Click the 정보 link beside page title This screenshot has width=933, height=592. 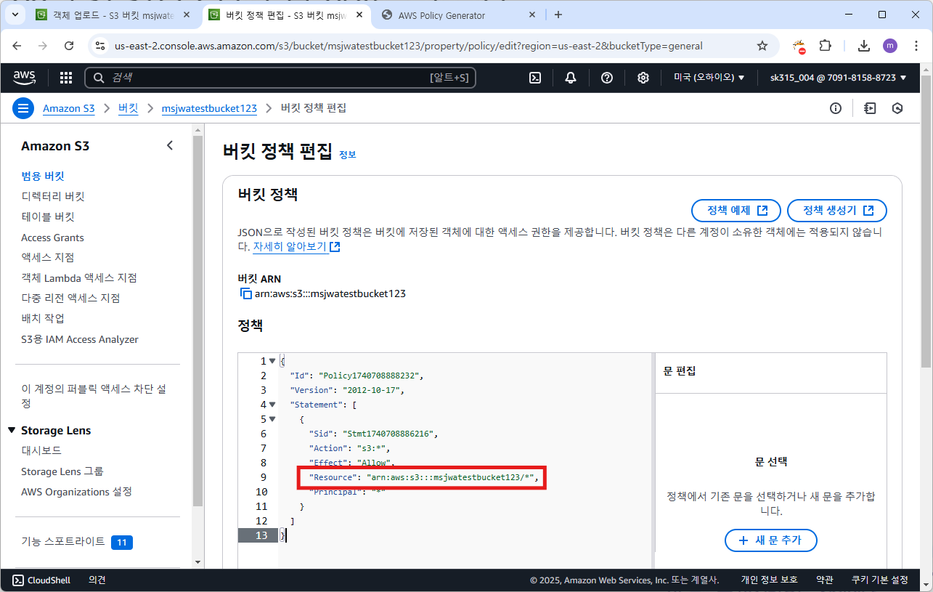(348, 155)
